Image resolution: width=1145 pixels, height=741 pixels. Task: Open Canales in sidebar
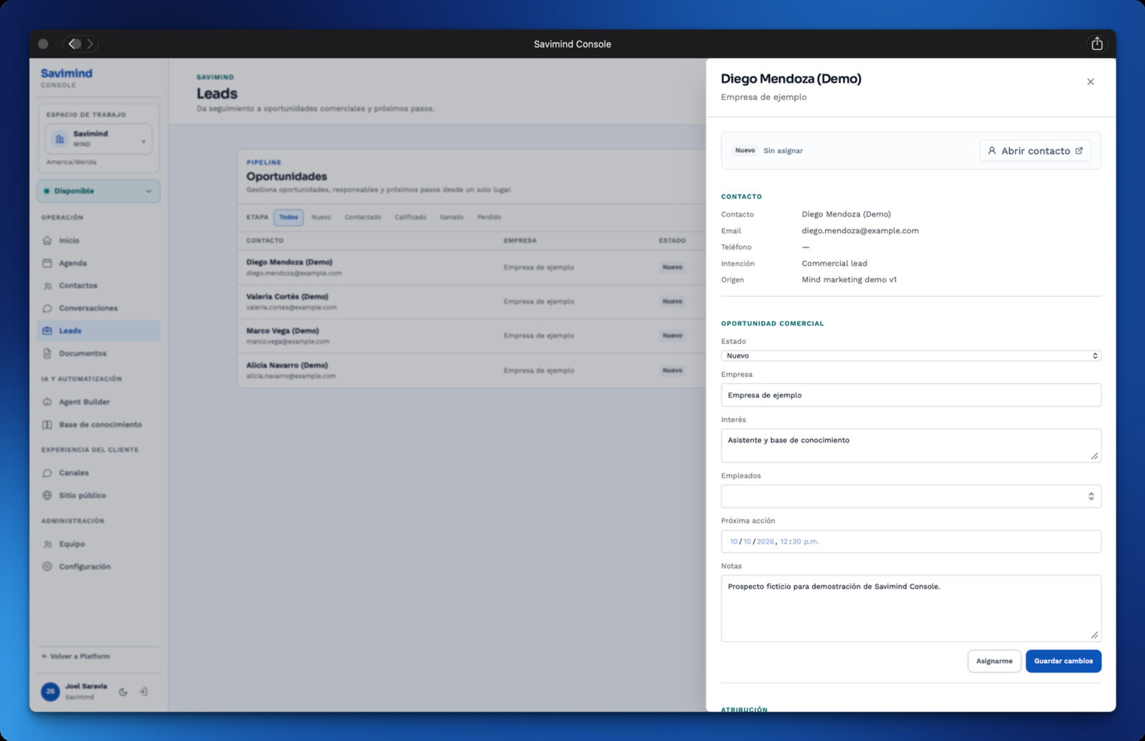[99, 473]
